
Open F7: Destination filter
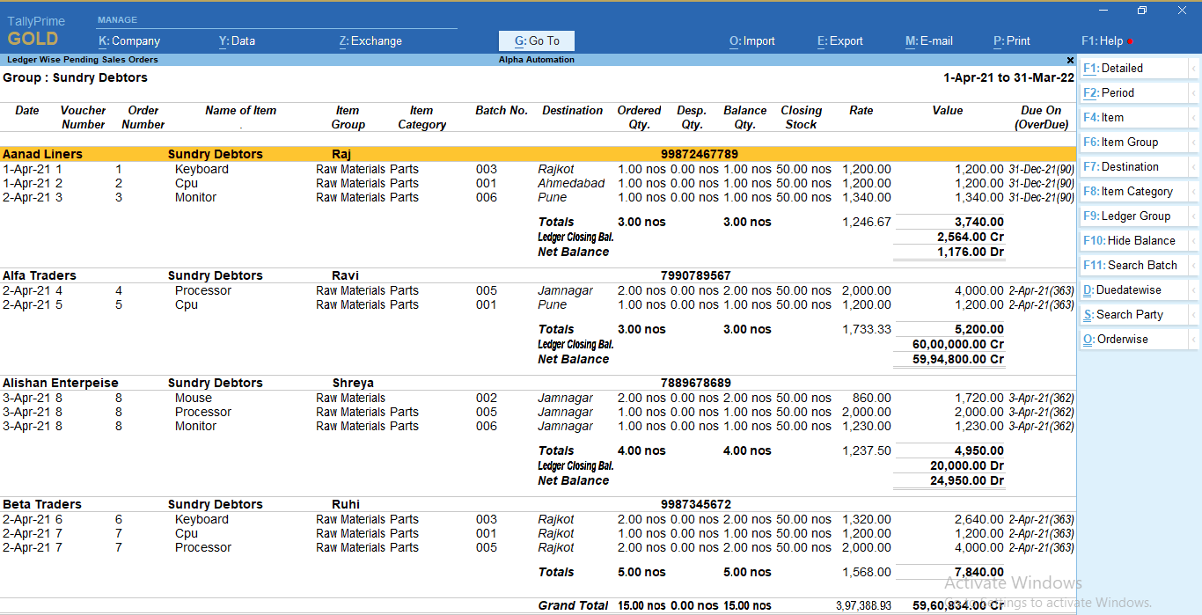click(x=1132, y=166)
